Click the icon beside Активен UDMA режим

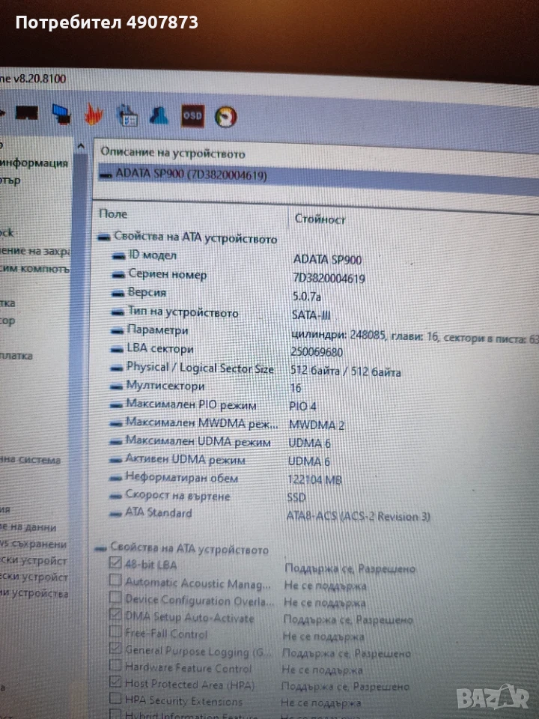click(115, 460)
